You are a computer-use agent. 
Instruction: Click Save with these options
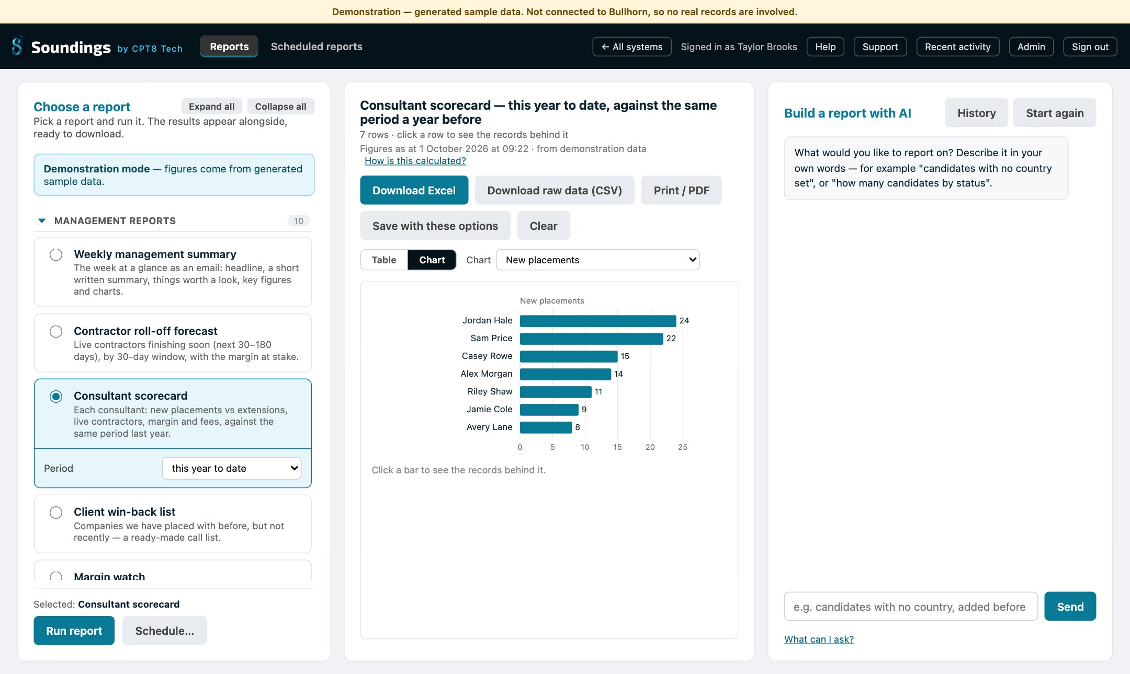tap(435, 226)
